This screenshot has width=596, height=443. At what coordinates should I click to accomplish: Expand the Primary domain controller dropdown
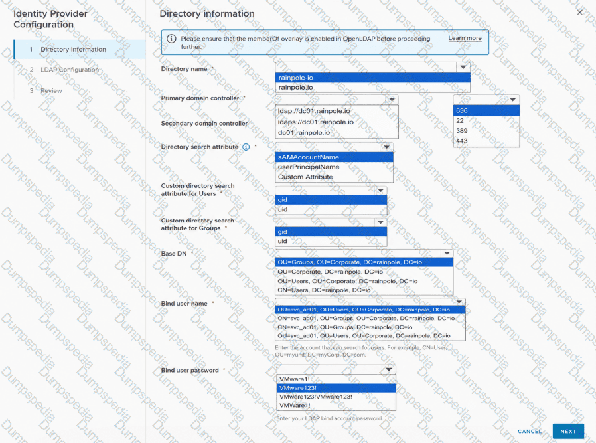[392, 100]
